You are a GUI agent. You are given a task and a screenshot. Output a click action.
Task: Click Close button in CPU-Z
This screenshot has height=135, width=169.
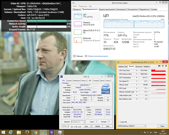click(x=107, y=126)
